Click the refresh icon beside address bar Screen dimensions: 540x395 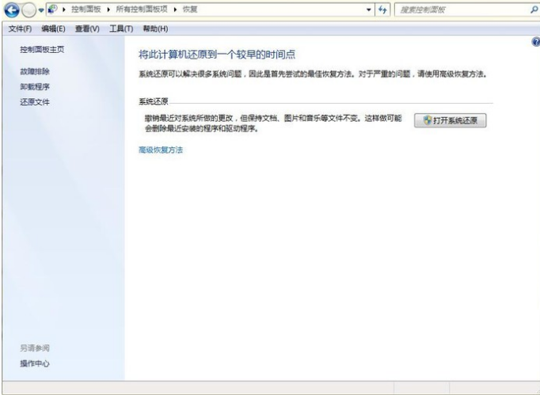[384, 9]
